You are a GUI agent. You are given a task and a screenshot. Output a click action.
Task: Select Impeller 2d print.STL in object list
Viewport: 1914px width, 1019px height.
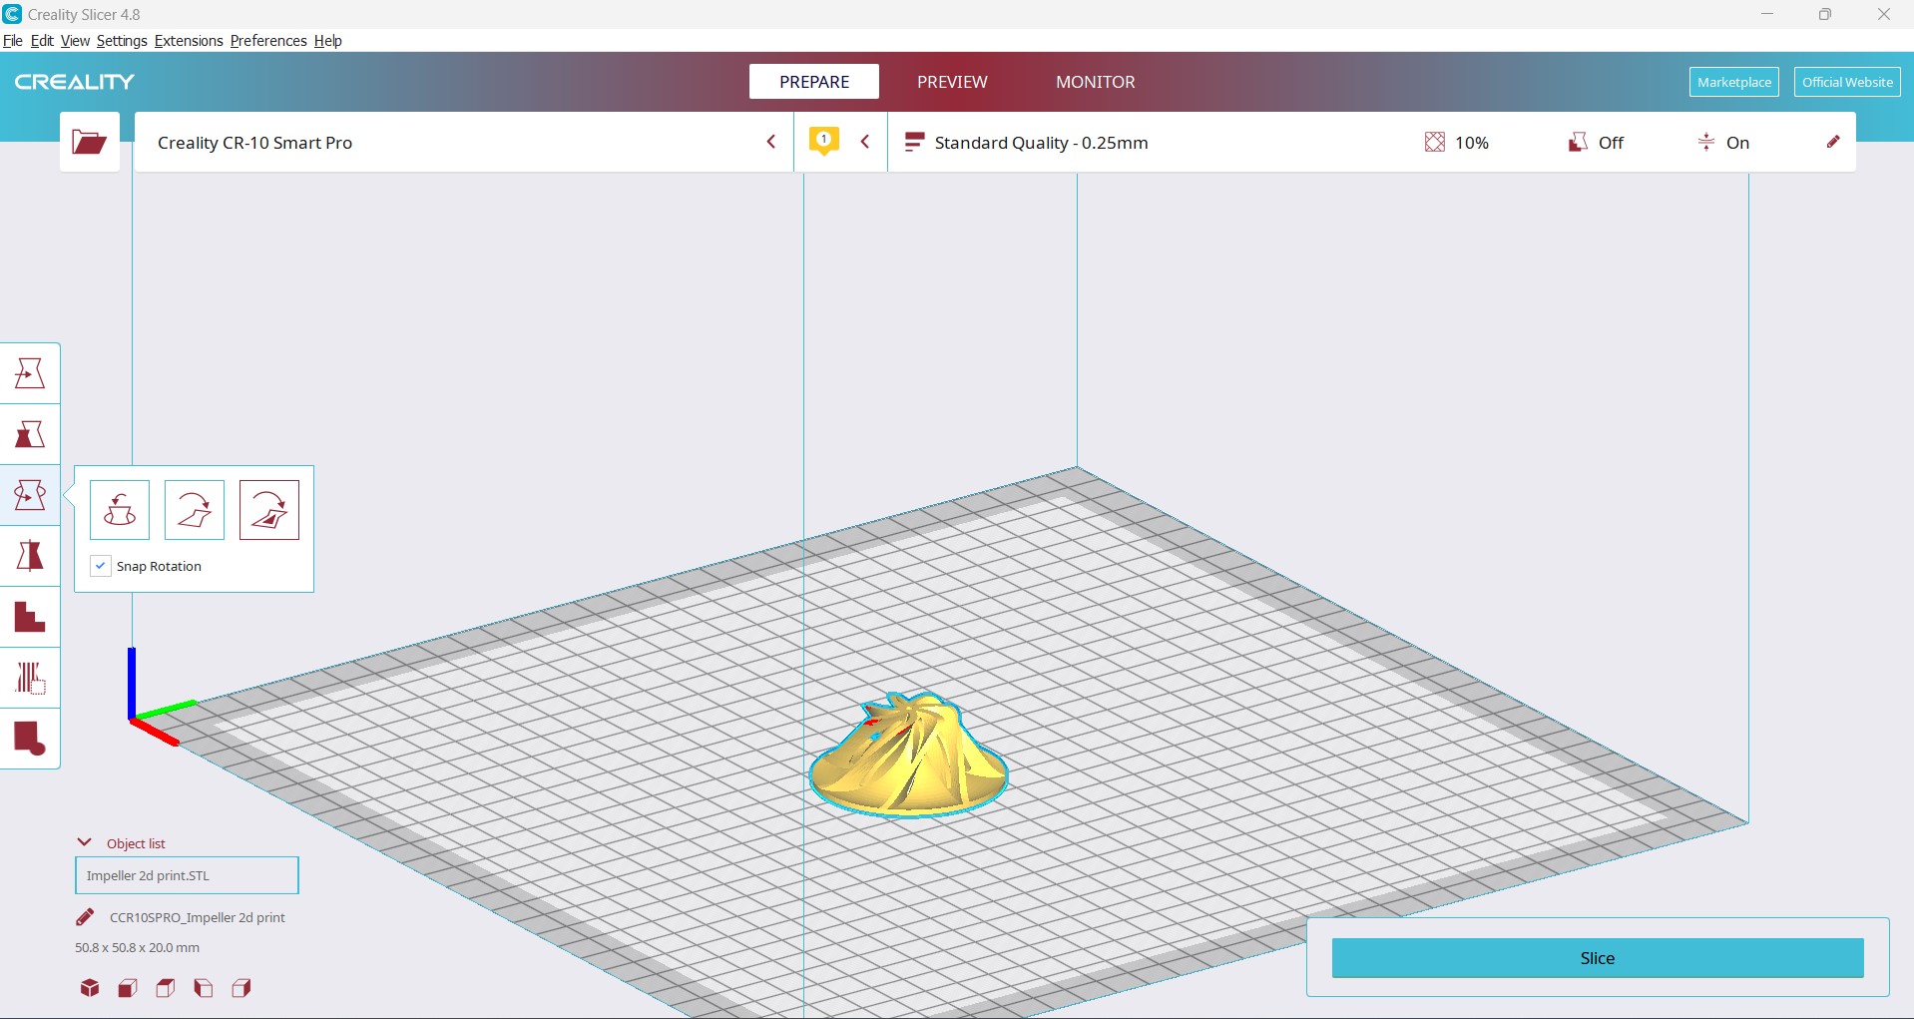tap(187, 875)
